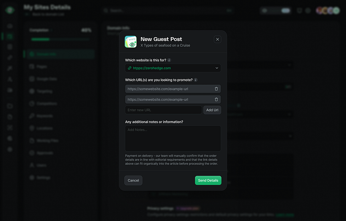Click info icon beside "Which website is this for?"

169,60
